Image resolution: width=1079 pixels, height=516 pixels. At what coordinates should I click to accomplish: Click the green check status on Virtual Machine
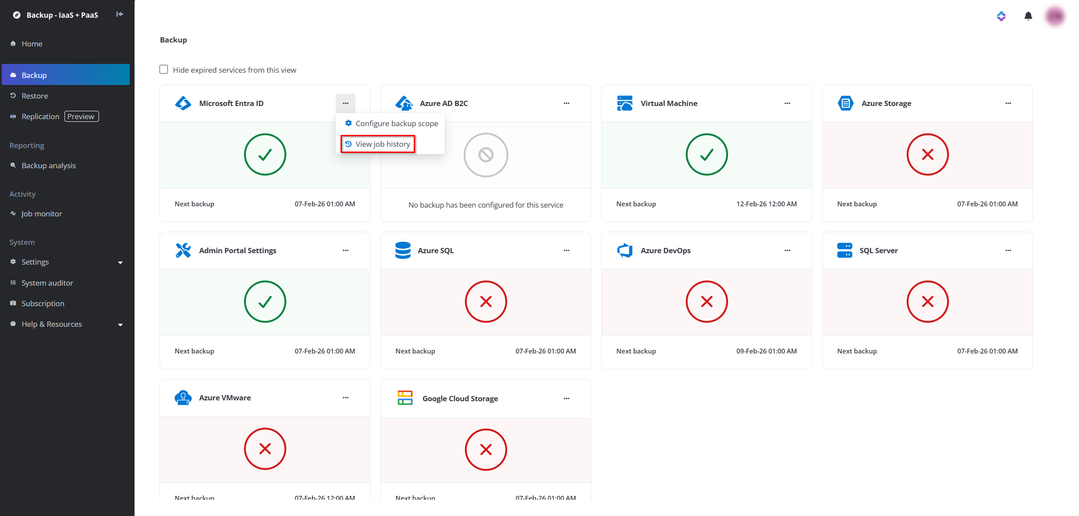pyautogui.click(x=707, y=155)
